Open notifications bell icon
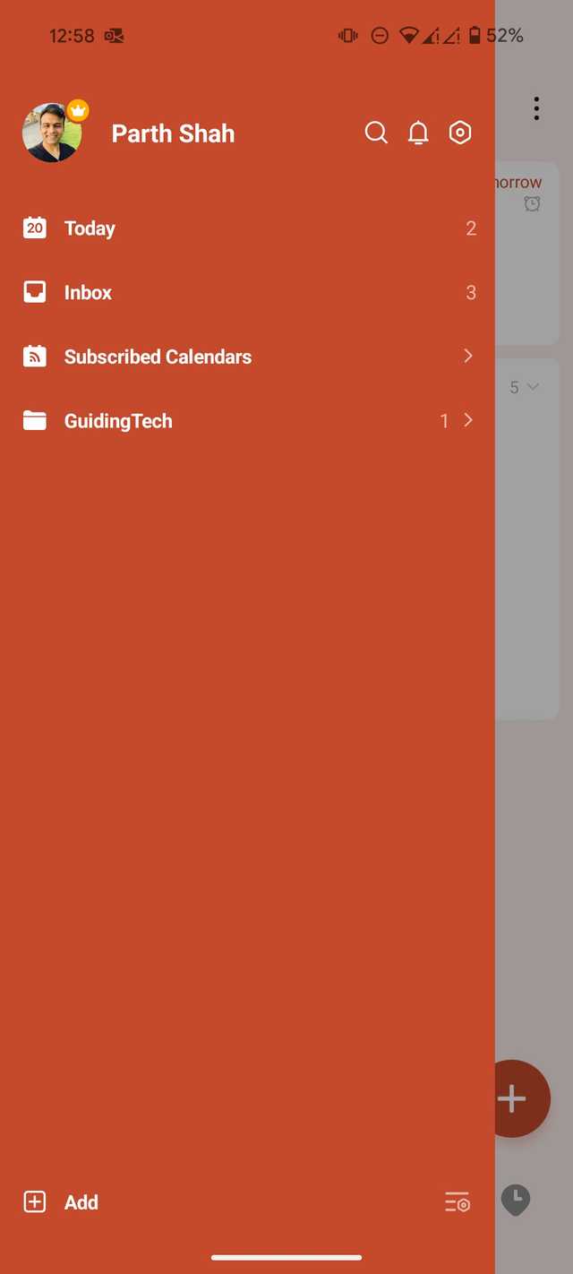This screenshot has width=573, height=1274. pos(418,133)
